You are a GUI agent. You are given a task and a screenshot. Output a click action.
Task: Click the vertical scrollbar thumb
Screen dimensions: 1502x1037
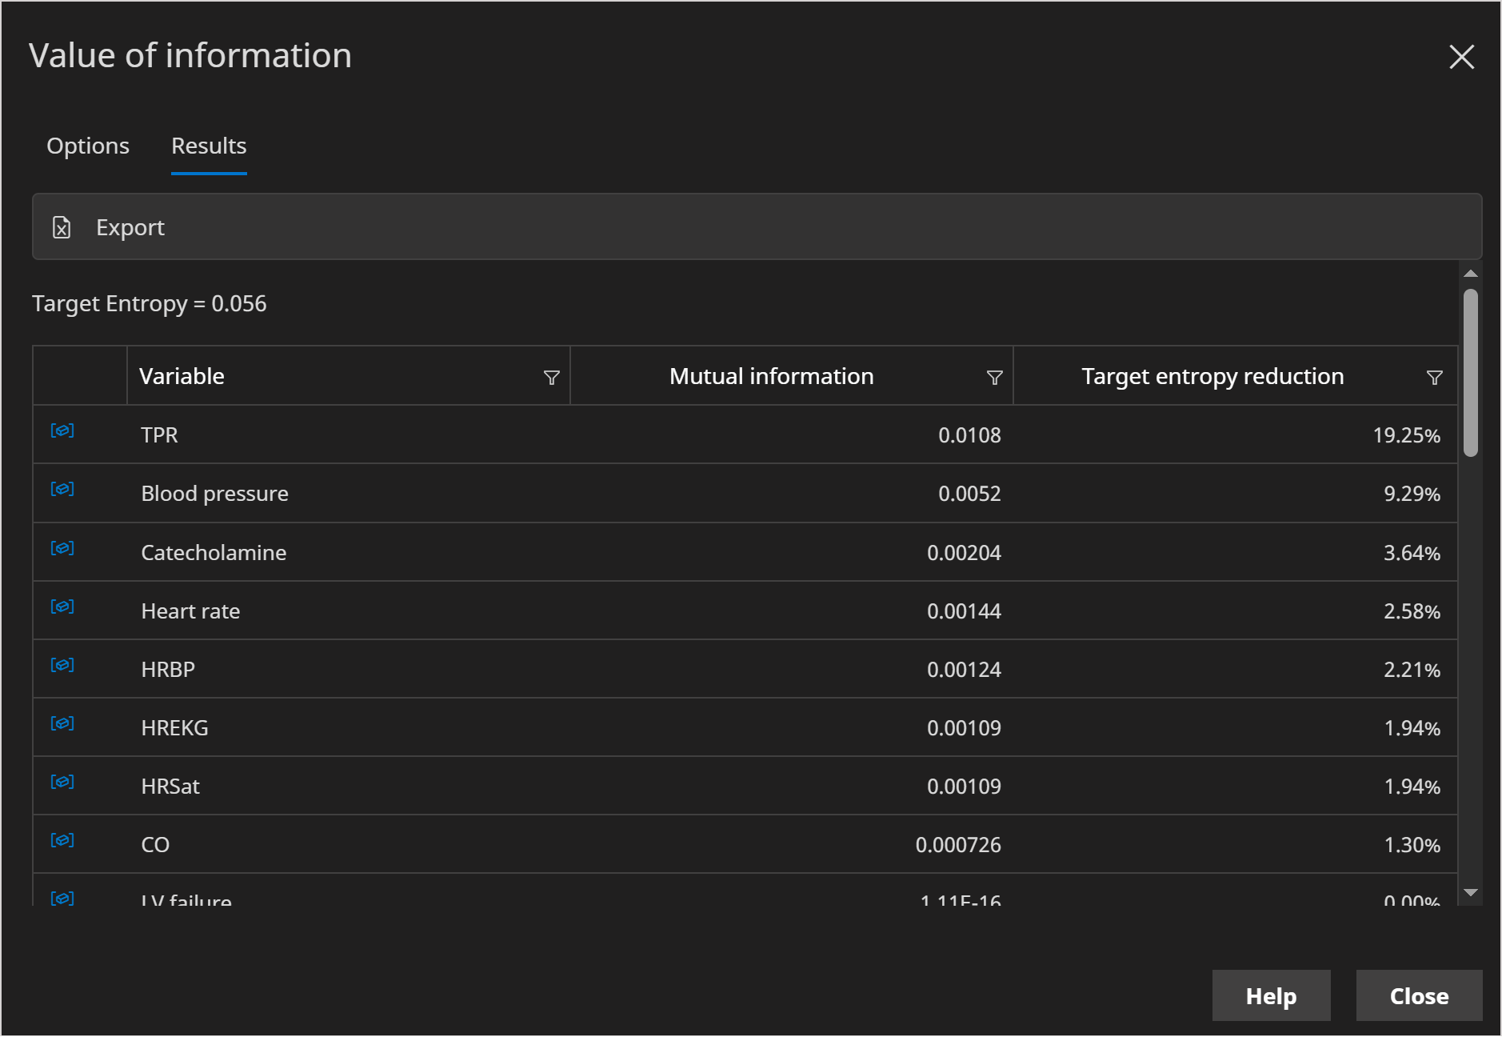point(1470,372)
